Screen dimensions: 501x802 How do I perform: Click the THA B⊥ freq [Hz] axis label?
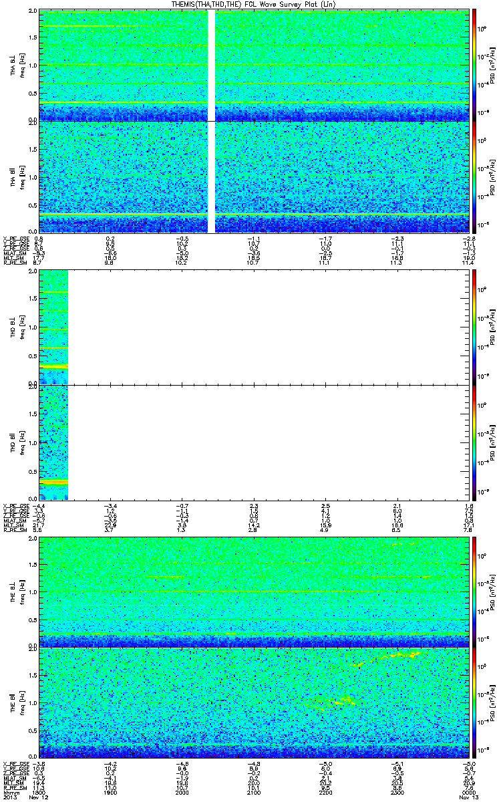pos(17,65)
